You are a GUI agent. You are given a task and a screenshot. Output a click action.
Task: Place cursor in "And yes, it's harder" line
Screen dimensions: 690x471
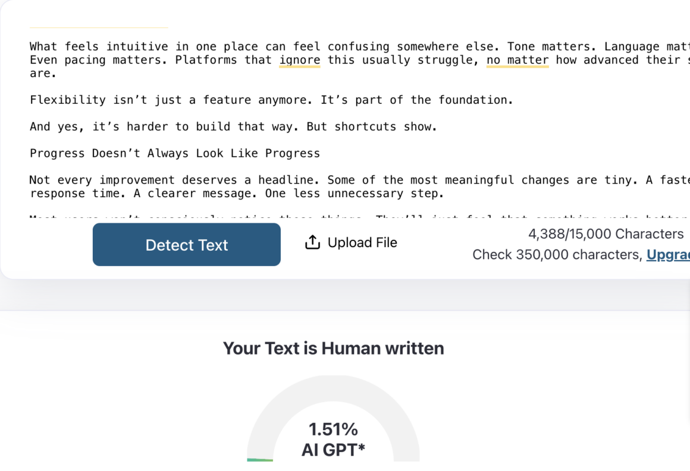233,127
